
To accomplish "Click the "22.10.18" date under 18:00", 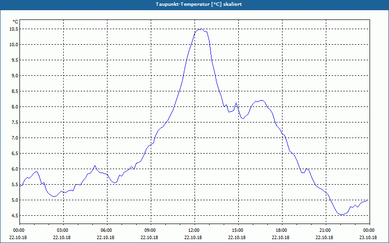I will (281, 237).
